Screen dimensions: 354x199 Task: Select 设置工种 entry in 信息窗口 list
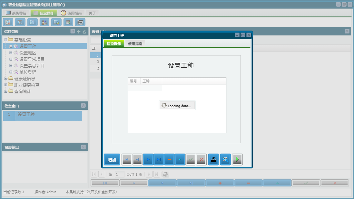pyautogui.click(x=43, y=116)
